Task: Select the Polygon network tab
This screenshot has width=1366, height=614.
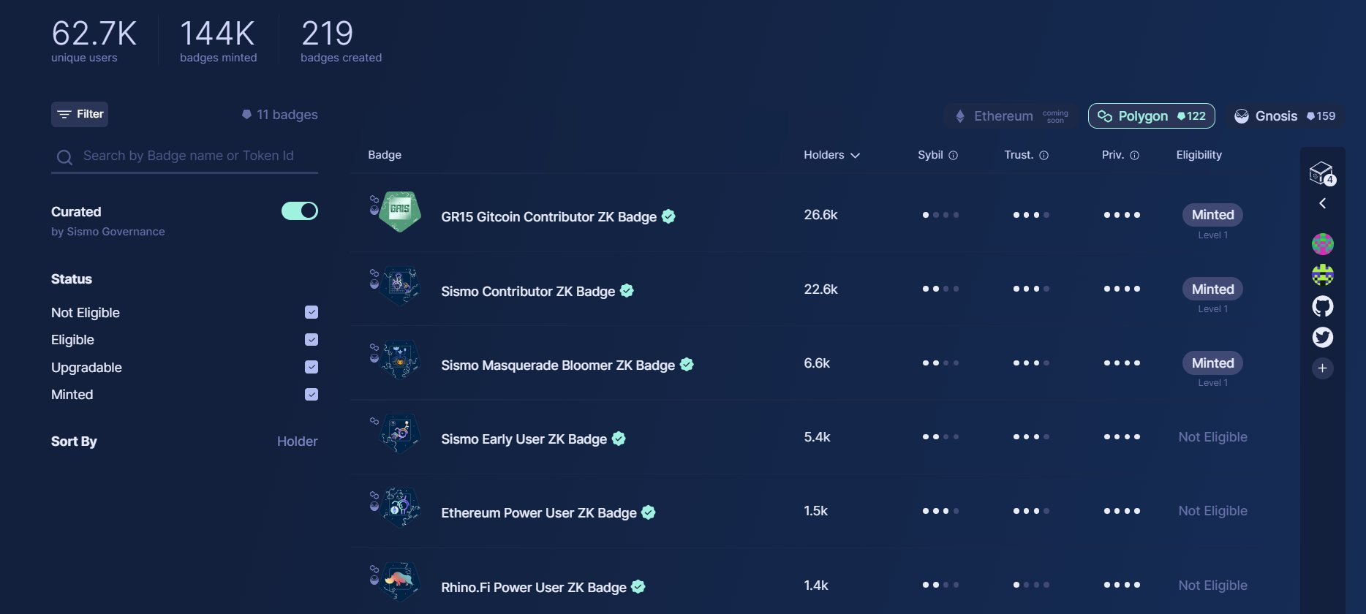Action: click(1151, 116)
